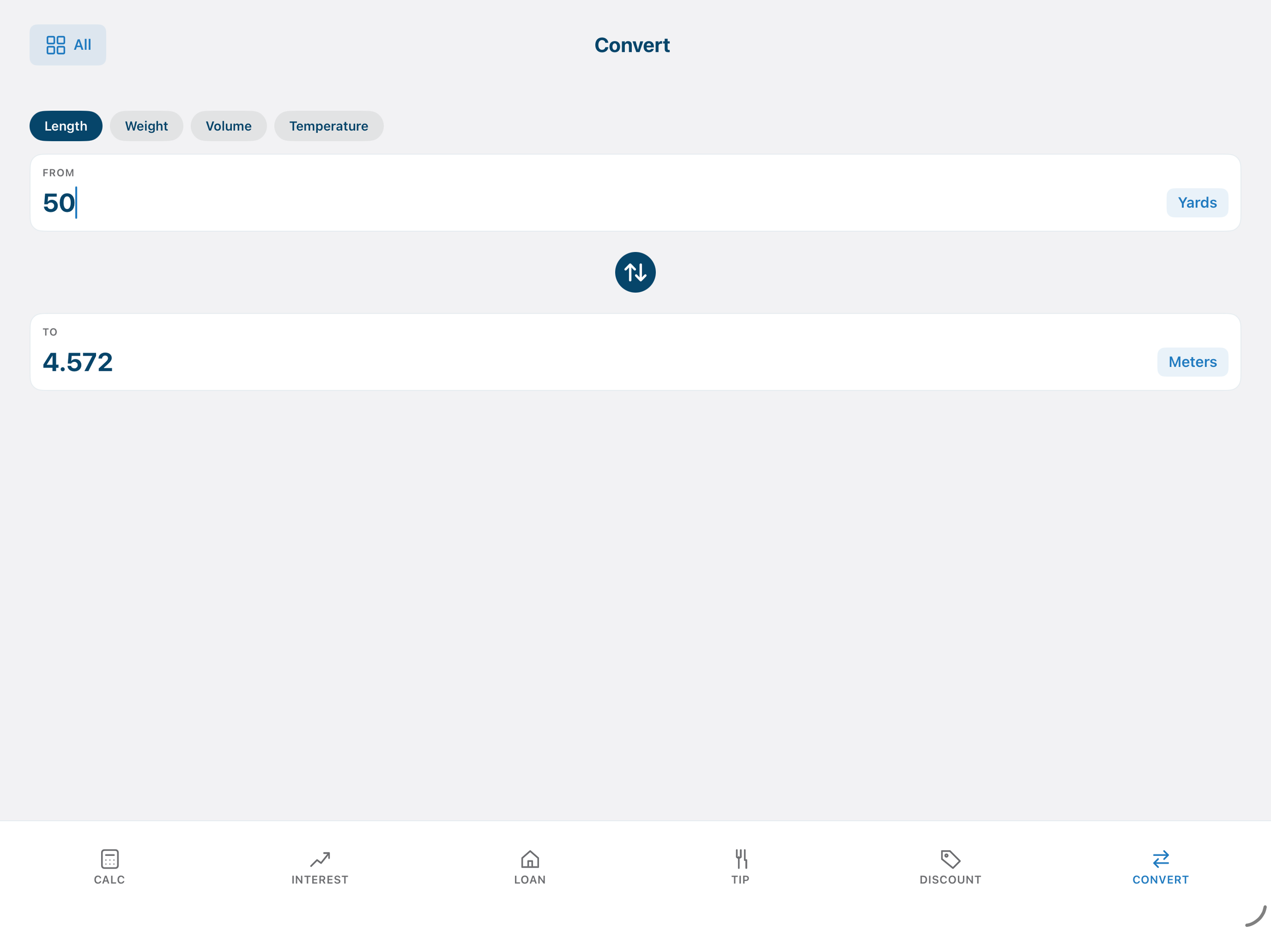The height and width of the screenshot is (931, 1271).
Task: Open the Loan calculator tab
Action: coord(530,867)
